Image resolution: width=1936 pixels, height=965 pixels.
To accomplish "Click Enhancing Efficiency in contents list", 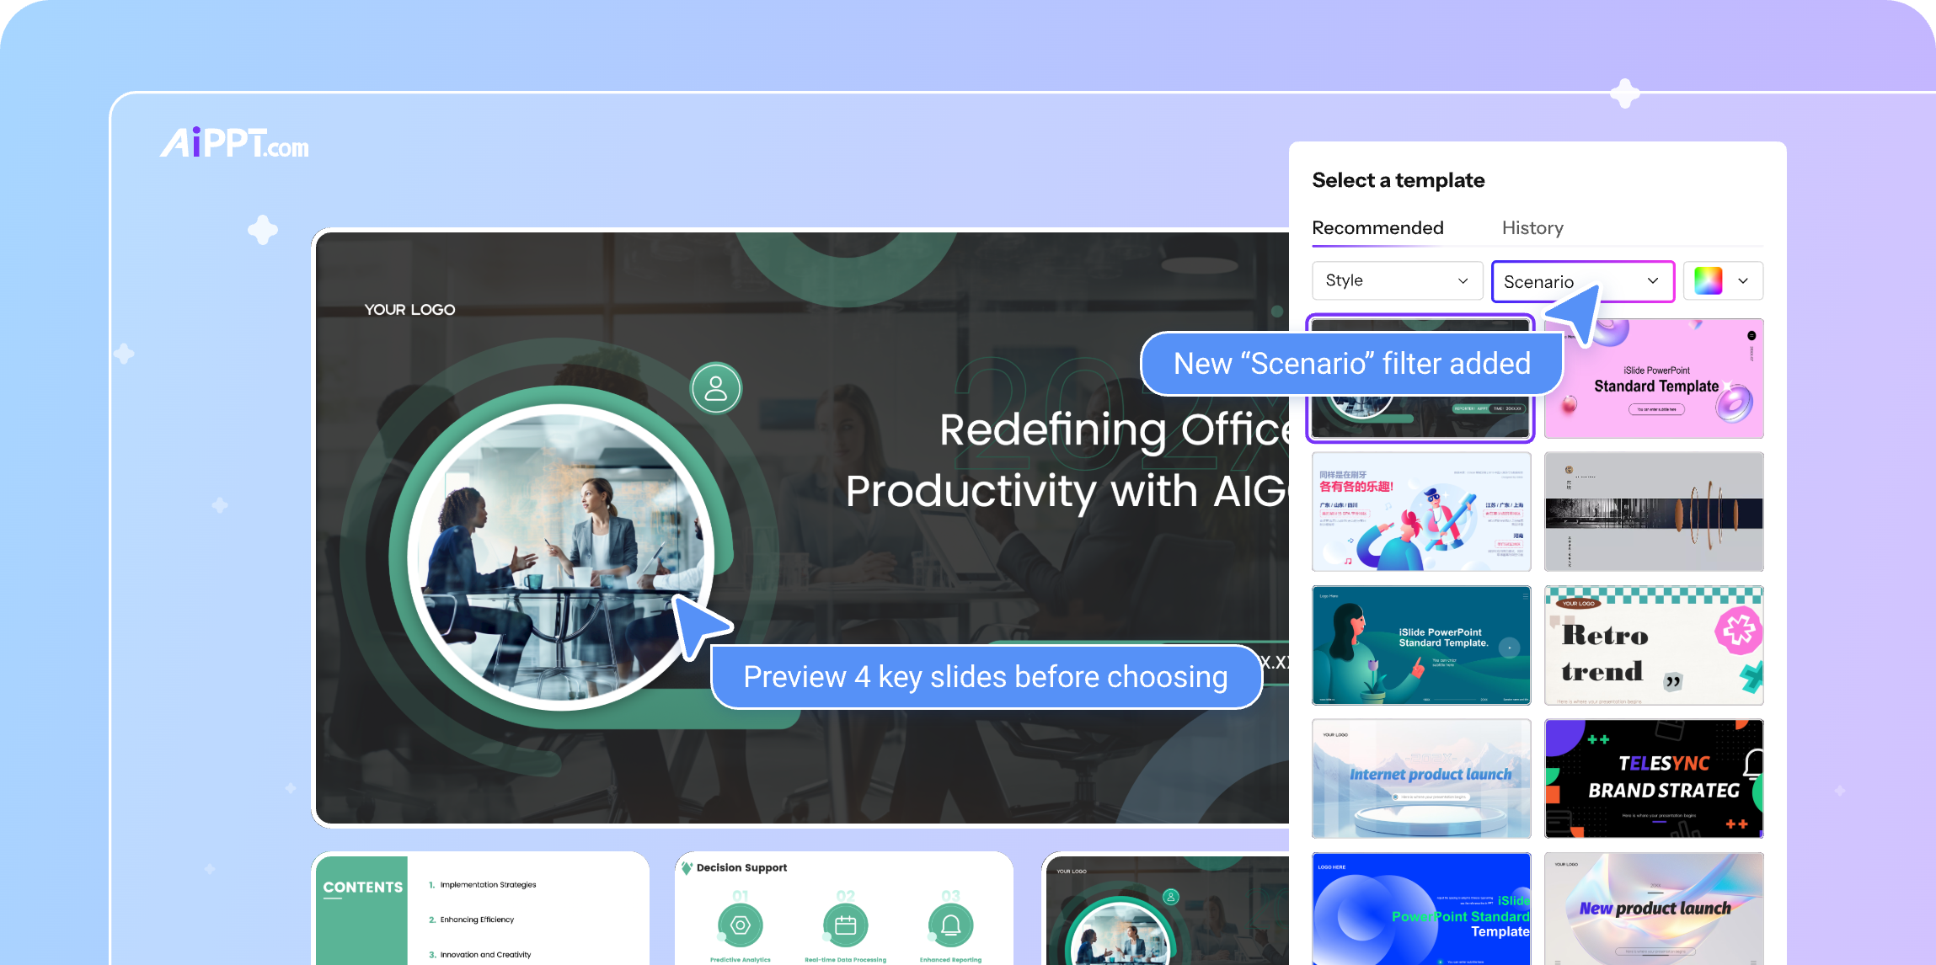I will [x=477, y=920].
